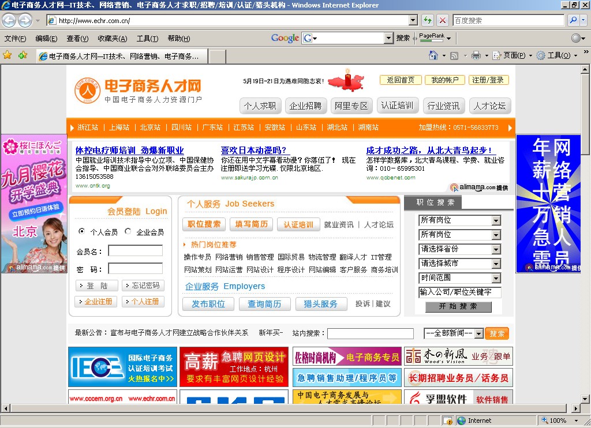Open the 请选择城市 city dropdown
The width and height of the screenshot is (591, 428).
click(x=496, y=264)
